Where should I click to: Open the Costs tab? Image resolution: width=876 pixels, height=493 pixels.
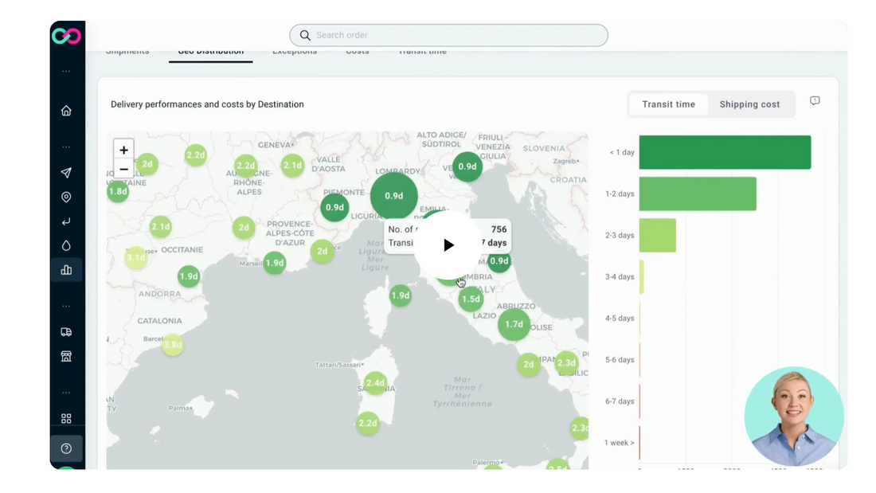pyautogui.click(x=358, y=50)
